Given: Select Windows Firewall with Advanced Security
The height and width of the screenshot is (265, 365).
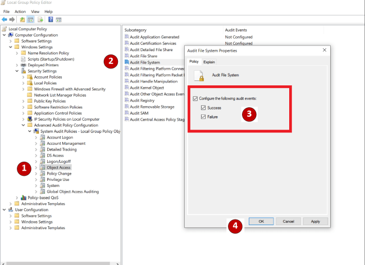Looking at the screenshot, I should tap(70, 89).
